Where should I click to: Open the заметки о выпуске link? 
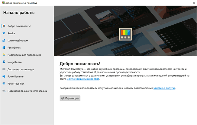[164, 88]
